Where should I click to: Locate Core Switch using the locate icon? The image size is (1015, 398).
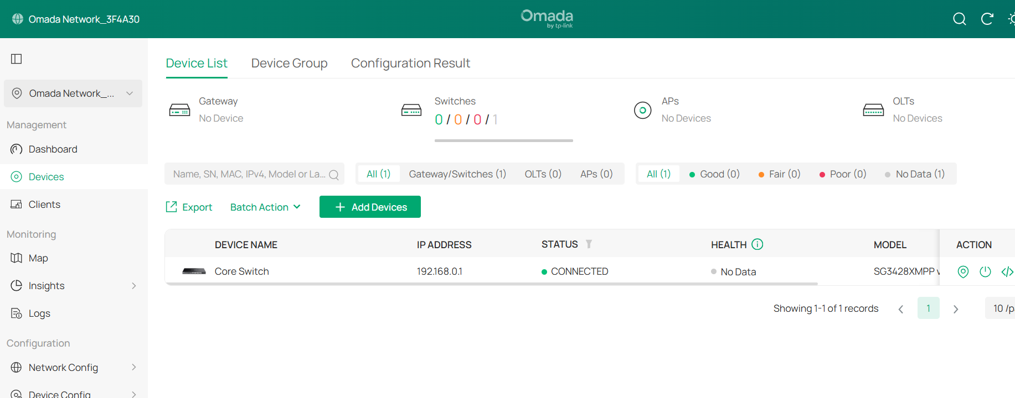click(x=964, y=271)
